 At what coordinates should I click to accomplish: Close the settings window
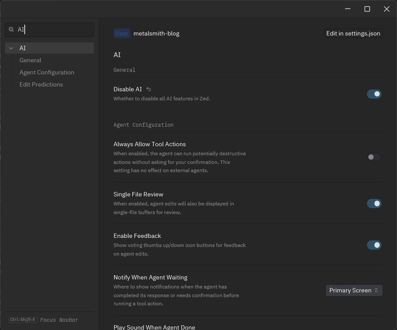(x=387, y=9)
